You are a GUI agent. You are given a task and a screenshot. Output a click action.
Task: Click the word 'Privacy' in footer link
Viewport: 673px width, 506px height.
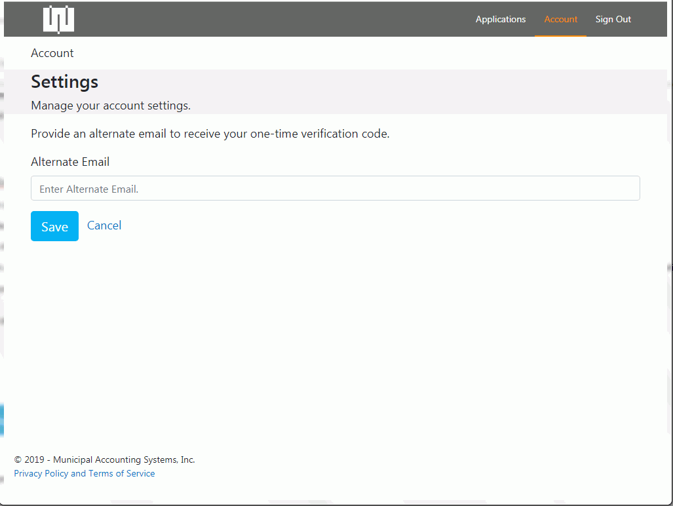click(x=28, y=473)
